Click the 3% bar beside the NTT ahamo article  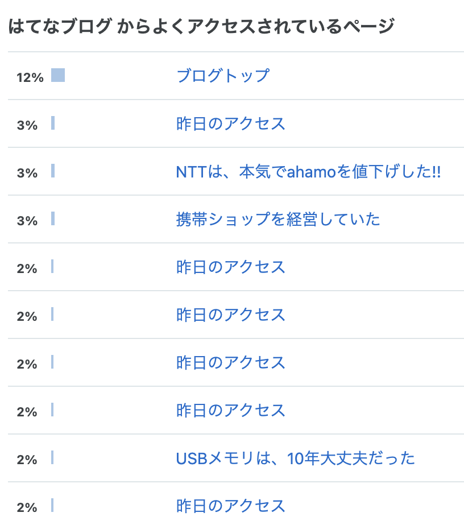[x=53, y=171]
